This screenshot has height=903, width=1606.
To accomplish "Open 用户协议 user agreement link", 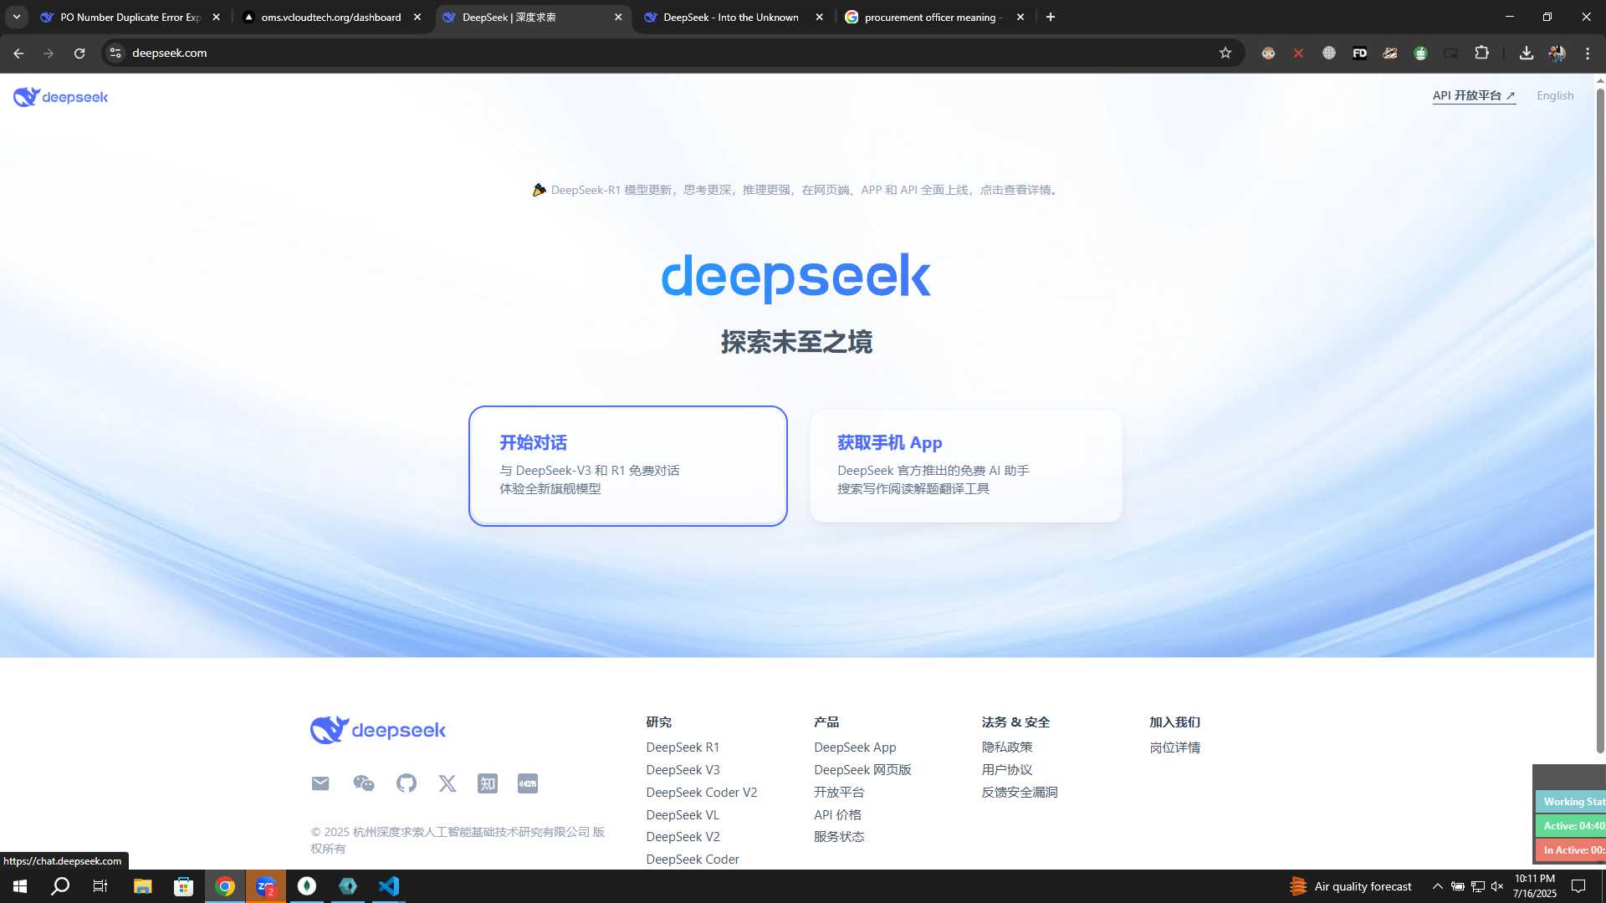I will pyautogui.click(x=1007, y=770).
